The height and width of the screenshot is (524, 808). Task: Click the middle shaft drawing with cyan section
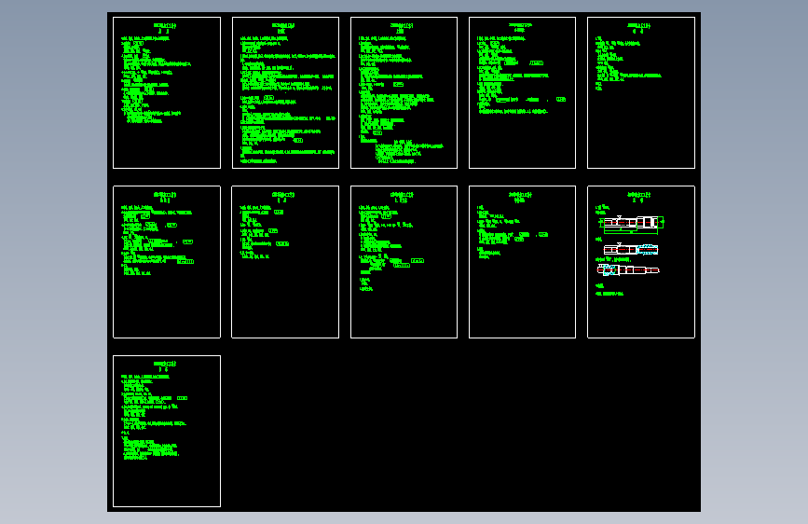631,249
